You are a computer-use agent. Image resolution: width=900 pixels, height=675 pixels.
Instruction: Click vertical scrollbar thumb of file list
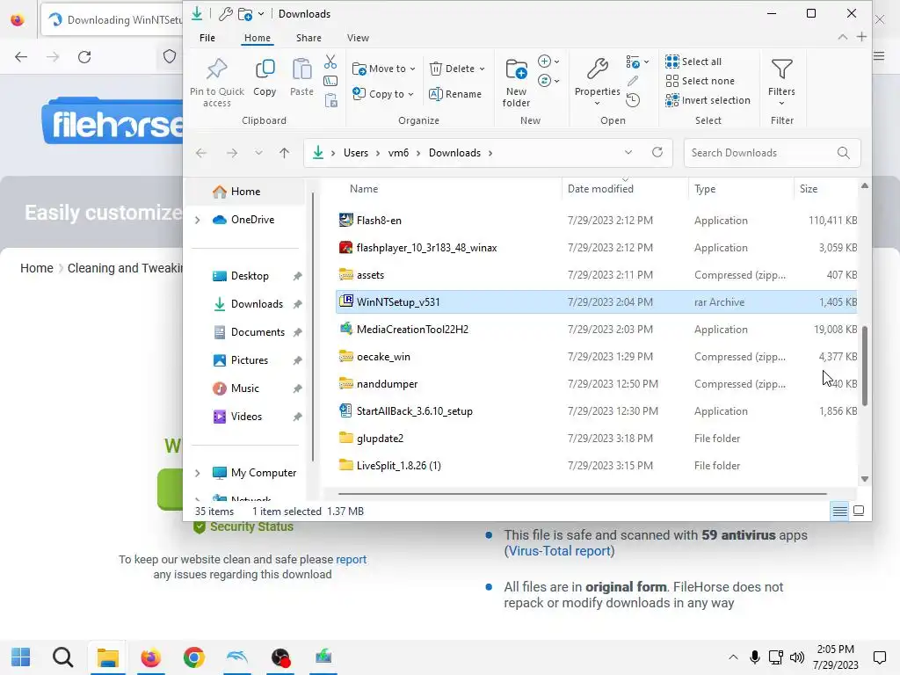click(865, 365)
